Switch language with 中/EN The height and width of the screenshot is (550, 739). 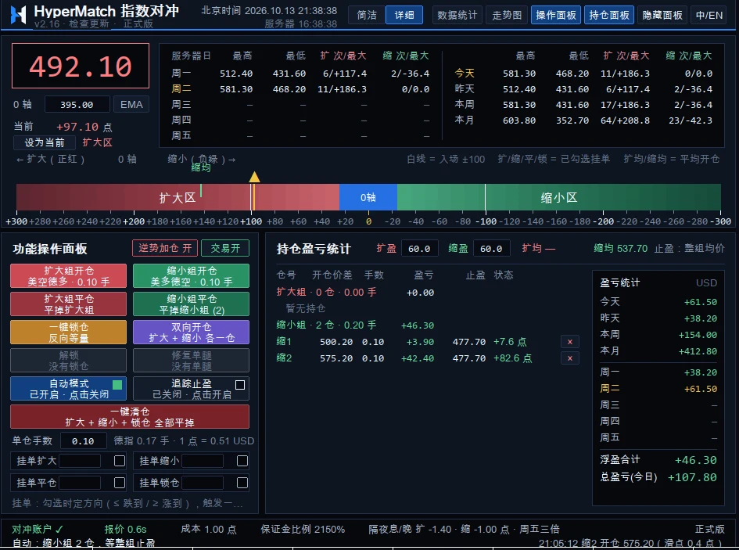point(709,15)
